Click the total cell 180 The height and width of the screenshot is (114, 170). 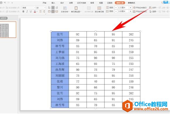click(x=131, y=82)
